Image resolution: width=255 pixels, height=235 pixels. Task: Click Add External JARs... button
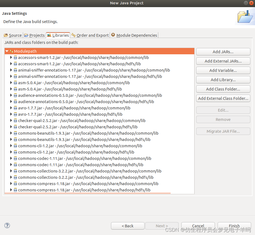[x=223, y=61]
